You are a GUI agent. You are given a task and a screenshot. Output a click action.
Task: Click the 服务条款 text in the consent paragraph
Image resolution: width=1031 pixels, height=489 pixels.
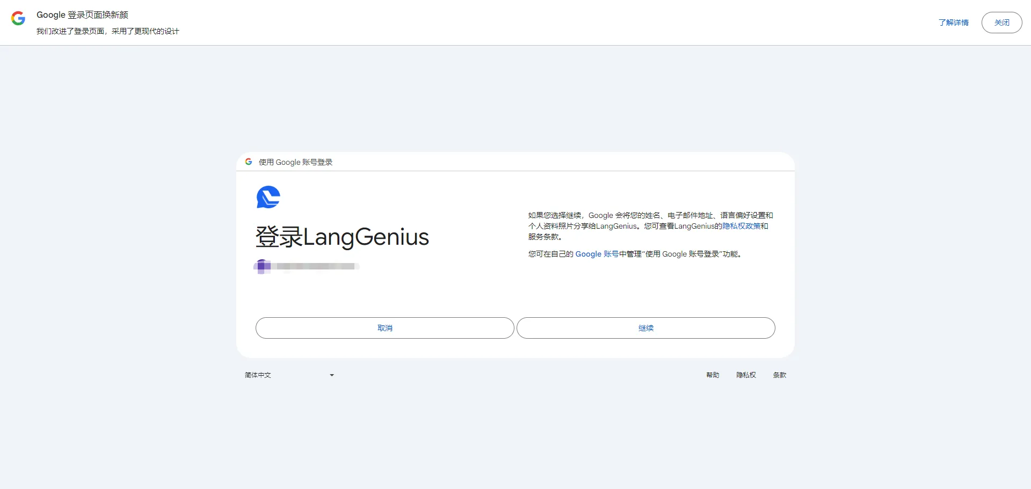pos(543,237)
